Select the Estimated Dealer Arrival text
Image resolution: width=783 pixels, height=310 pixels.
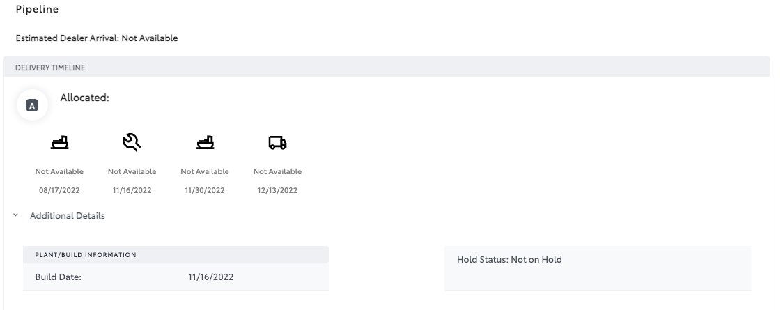pyautogui.click(x=97, y=38)
